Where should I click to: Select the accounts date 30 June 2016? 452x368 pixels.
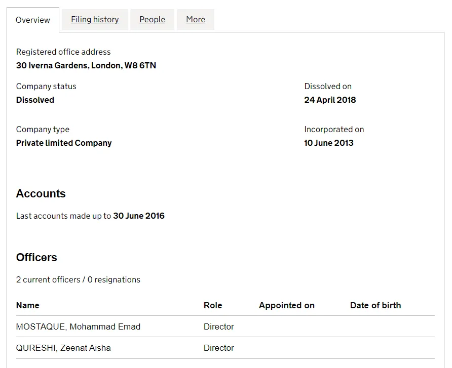click(x=139, y=216)
